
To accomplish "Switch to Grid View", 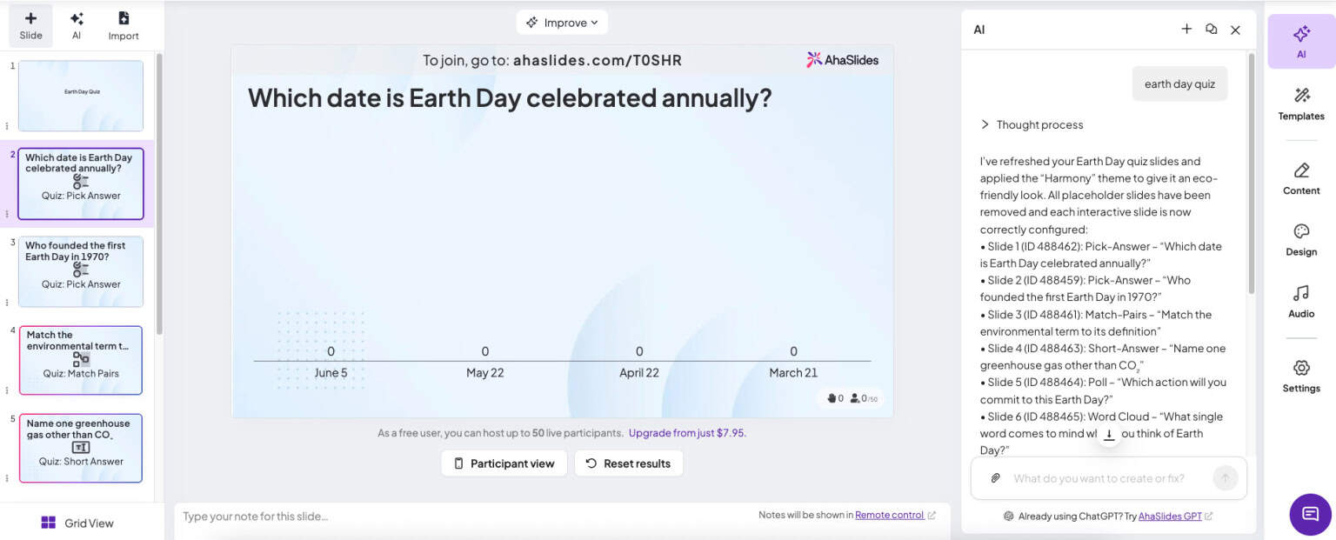I will tap(78, 523).
